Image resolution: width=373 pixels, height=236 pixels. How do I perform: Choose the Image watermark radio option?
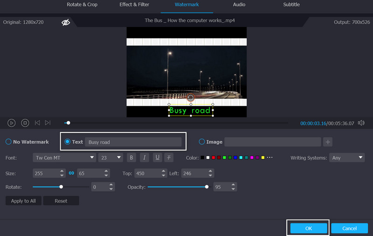point(202,142)
